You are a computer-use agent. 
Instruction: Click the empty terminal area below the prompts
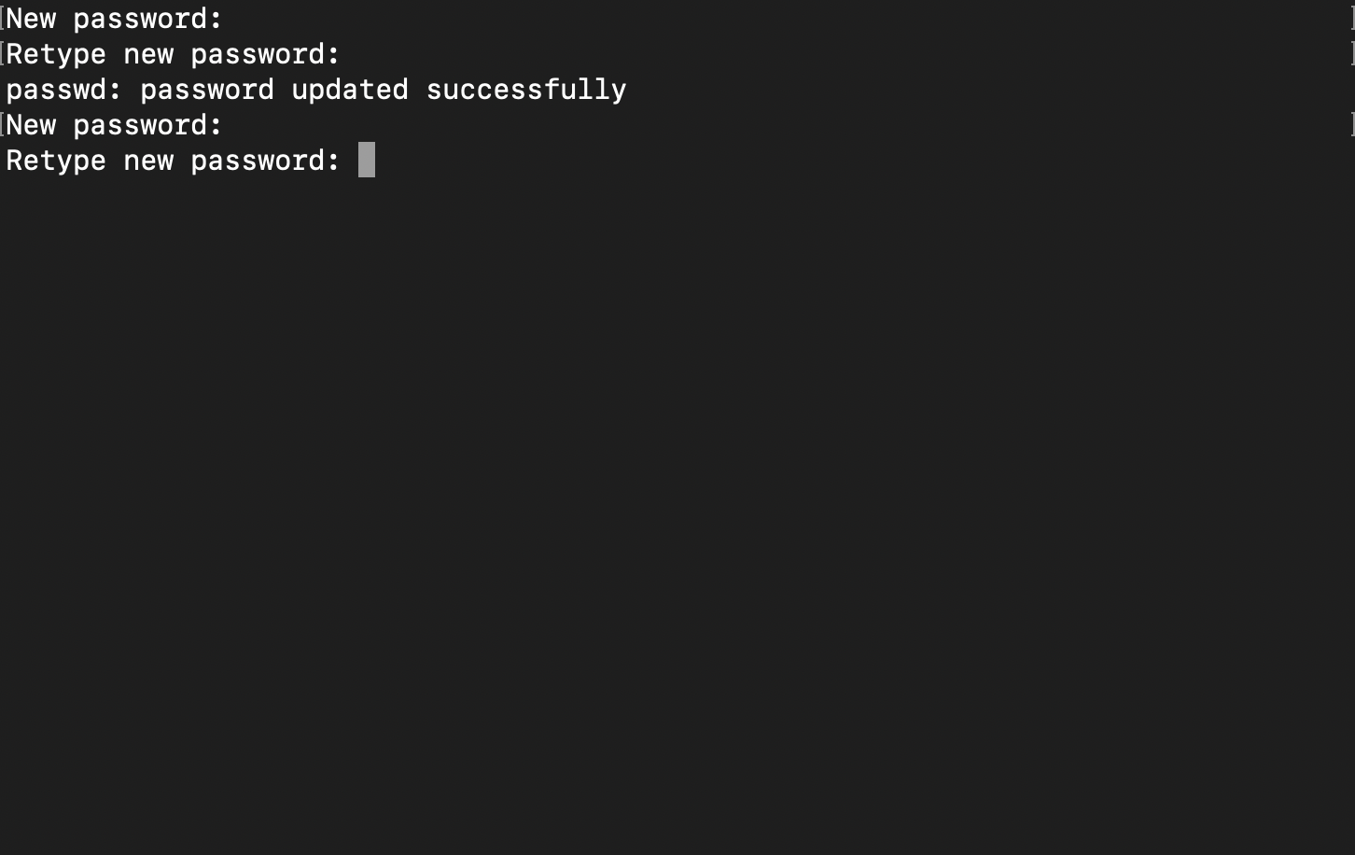(x=677, y=513)
